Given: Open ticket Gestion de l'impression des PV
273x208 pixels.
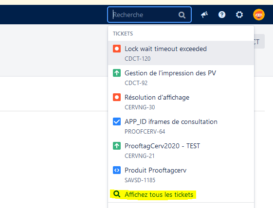Looking at the screenshot, I should (181, 77).
